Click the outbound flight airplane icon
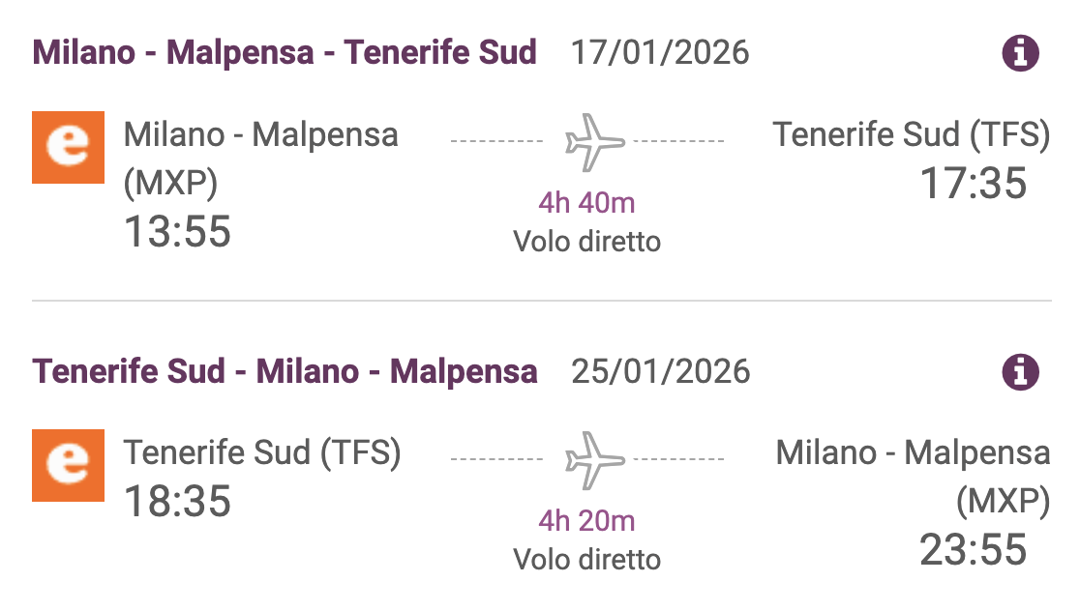The image size is (1080, 611). click(x=594, y=142)
